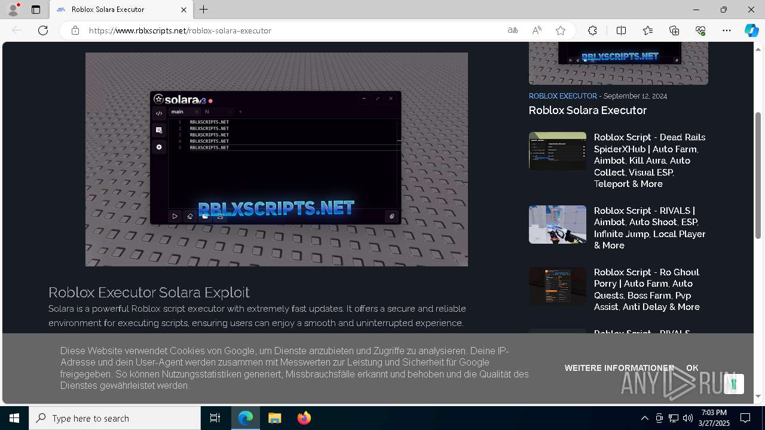Click the browser profile icon

[x=13, y=10]
